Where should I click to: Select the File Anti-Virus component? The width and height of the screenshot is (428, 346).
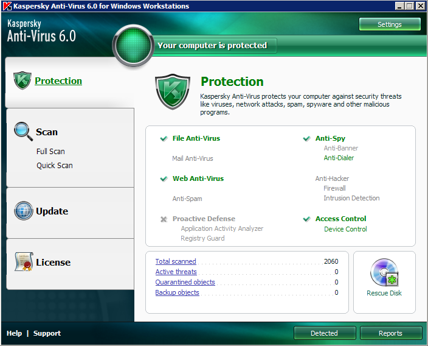[196, 138]
